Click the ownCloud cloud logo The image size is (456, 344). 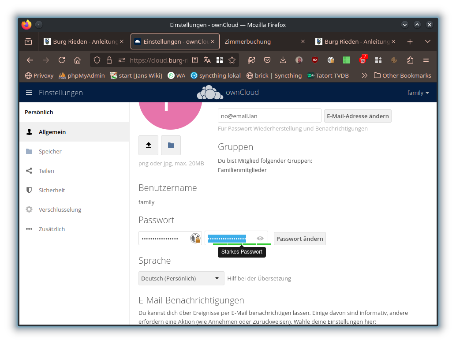210,93
